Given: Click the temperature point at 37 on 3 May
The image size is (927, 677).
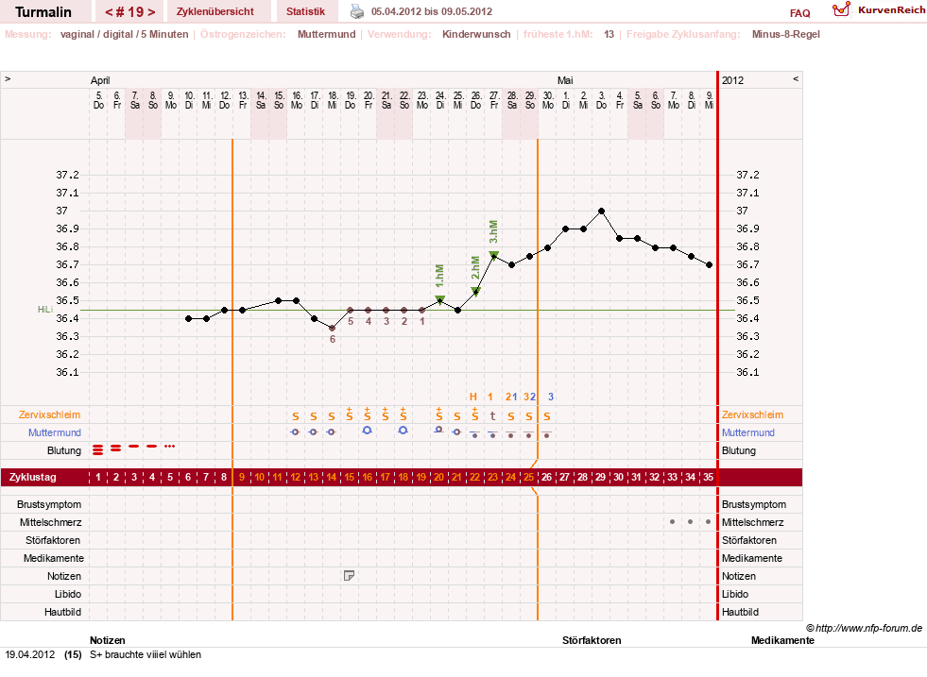Looking at the screenshot, I should point(601,211).
